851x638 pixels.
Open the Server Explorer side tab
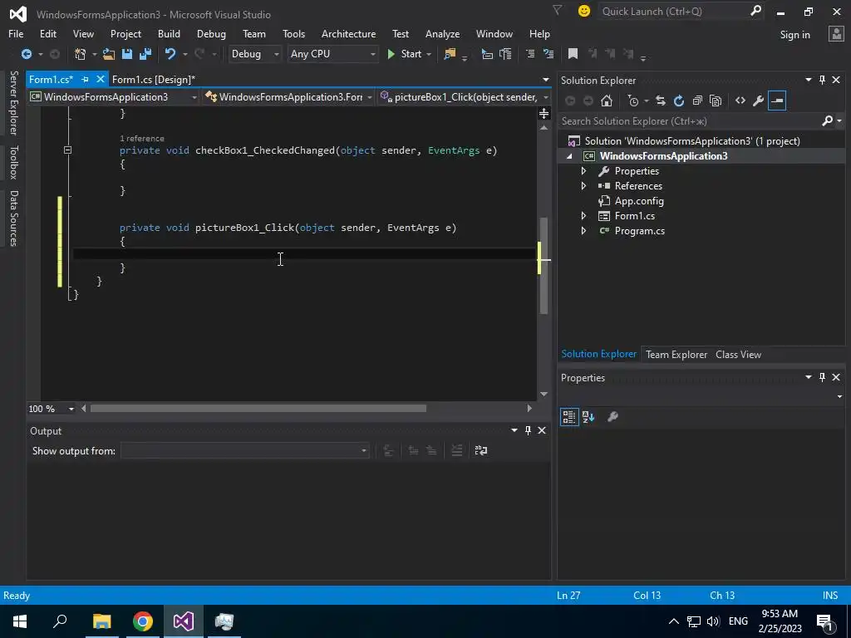point(13,102)
